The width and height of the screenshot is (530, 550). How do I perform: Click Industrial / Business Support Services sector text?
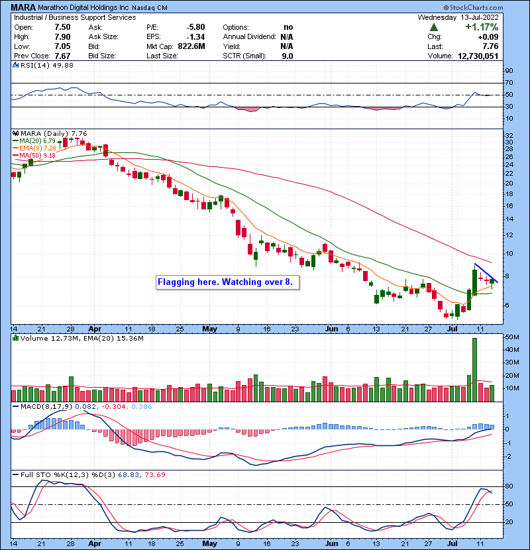[75, 17]
